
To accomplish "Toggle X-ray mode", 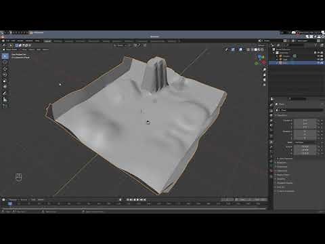I will (248, 49).
